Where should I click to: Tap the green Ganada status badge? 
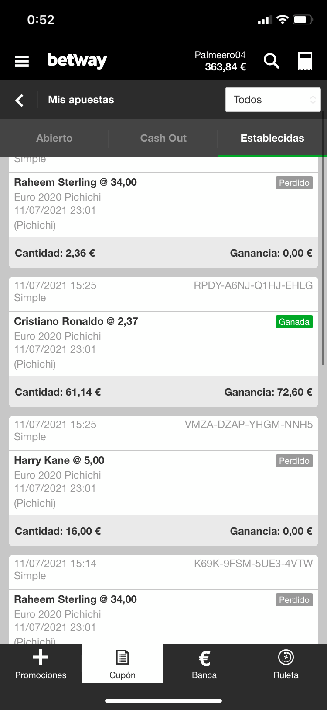point(294,322)
